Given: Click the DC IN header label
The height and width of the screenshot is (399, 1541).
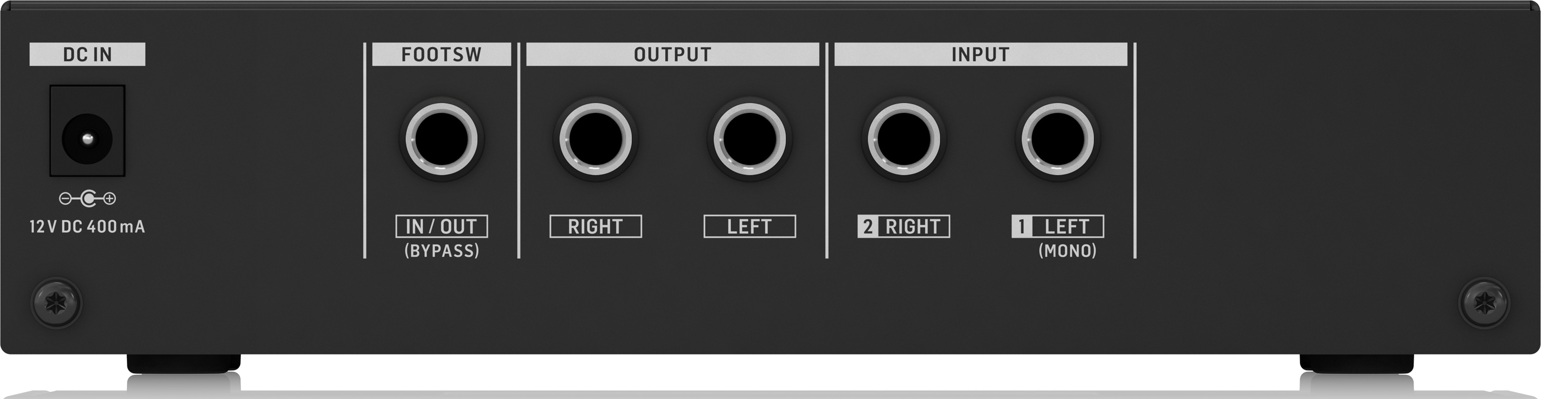Looking at the screenshot, I should coord(87,54).
